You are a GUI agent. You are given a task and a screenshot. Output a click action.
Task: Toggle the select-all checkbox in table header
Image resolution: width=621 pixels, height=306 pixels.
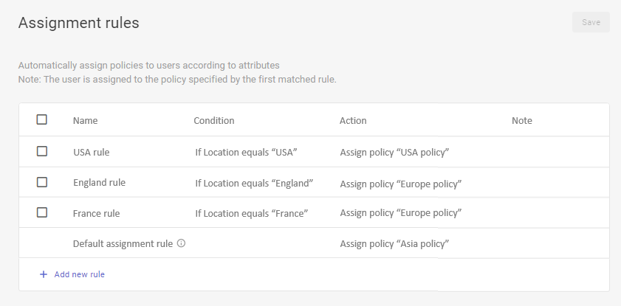pos(42,119)
